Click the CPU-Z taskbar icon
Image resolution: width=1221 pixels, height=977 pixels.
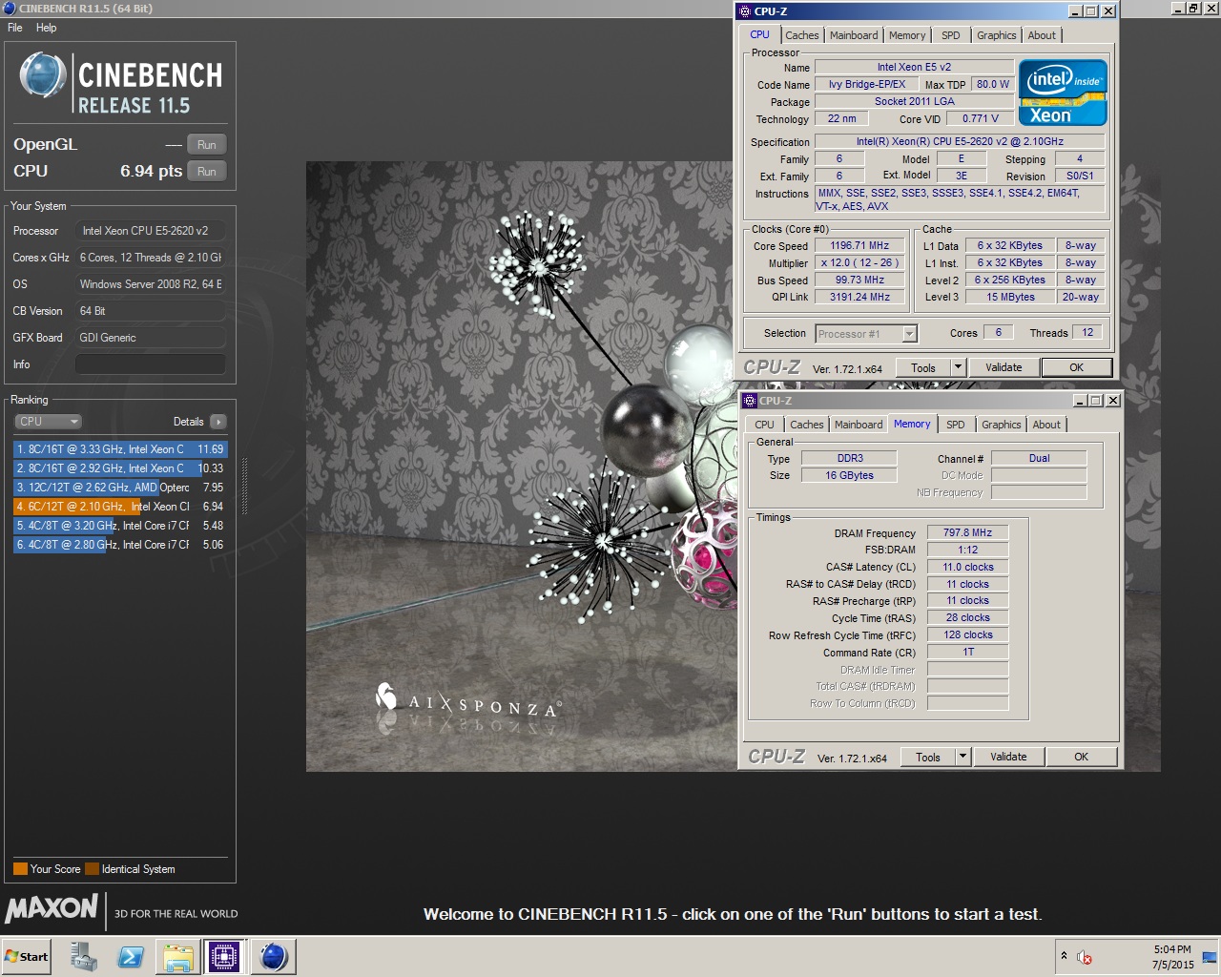[x=224, y=956]
